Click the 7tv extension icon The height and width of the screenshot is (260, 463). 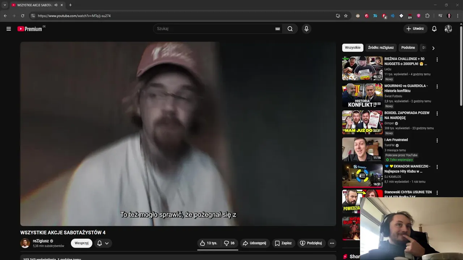coord(375,16)
